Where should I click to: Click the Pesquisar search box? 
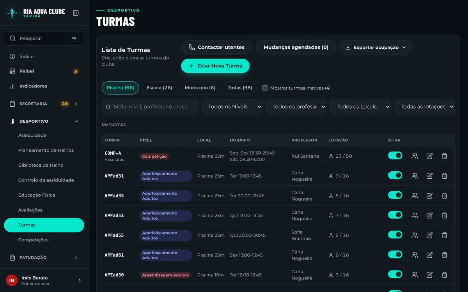(44, 38)
